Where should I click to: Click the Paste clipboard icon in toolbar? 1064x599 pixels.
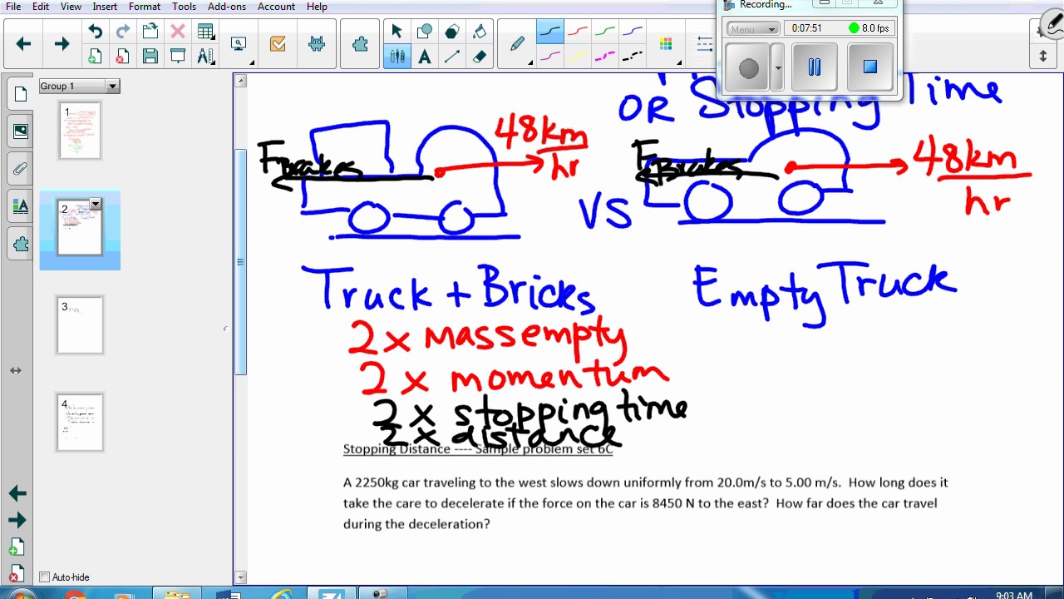[150, 32]
